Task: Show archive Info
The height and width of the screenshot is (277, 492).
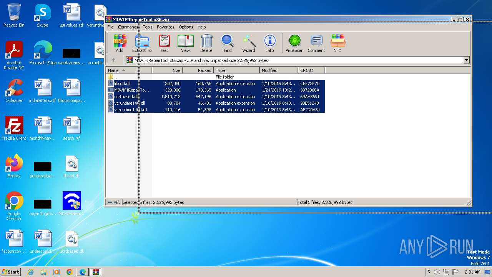Action: pyautogui.click(x=270, y=43)
